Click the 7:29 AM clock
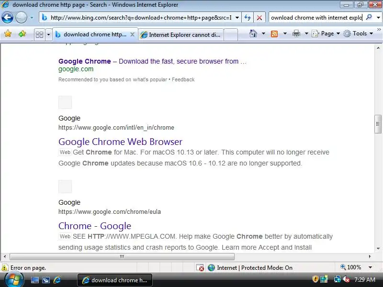This screenshot has height=287, width=383. [365, 279]
